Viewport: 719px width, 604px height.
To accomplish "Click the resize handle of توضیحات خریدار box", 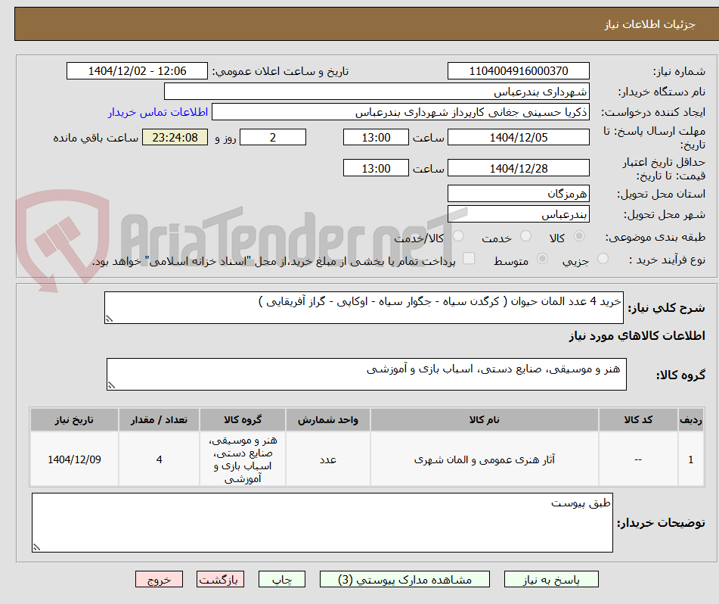I will pos(37,547).
